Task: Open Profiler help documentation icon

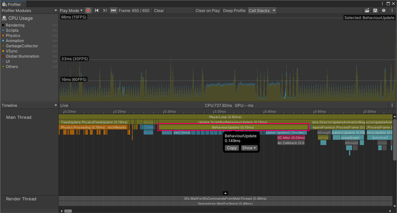Action: click(383, 10)
